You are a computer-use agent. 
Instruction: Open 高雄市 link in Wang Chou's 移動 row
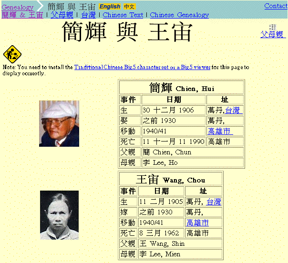click(197, 223)
